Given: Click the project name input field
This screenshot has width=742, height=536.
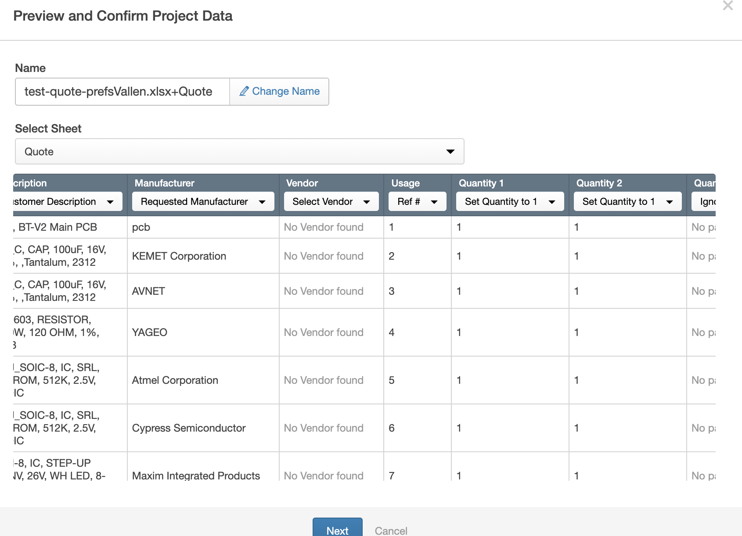Looking at the screenshot, I should (122, 91).
